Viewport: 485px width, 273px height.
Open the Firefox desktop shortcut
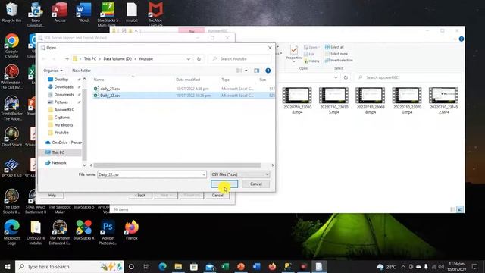(x=131, y=230)
